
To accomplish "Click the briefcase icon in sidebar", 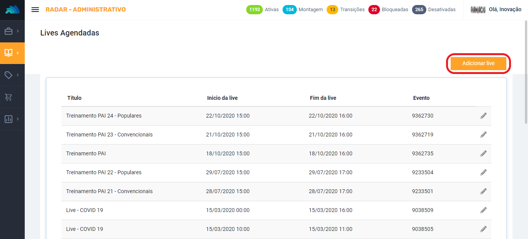I will [x=9, y=31].
